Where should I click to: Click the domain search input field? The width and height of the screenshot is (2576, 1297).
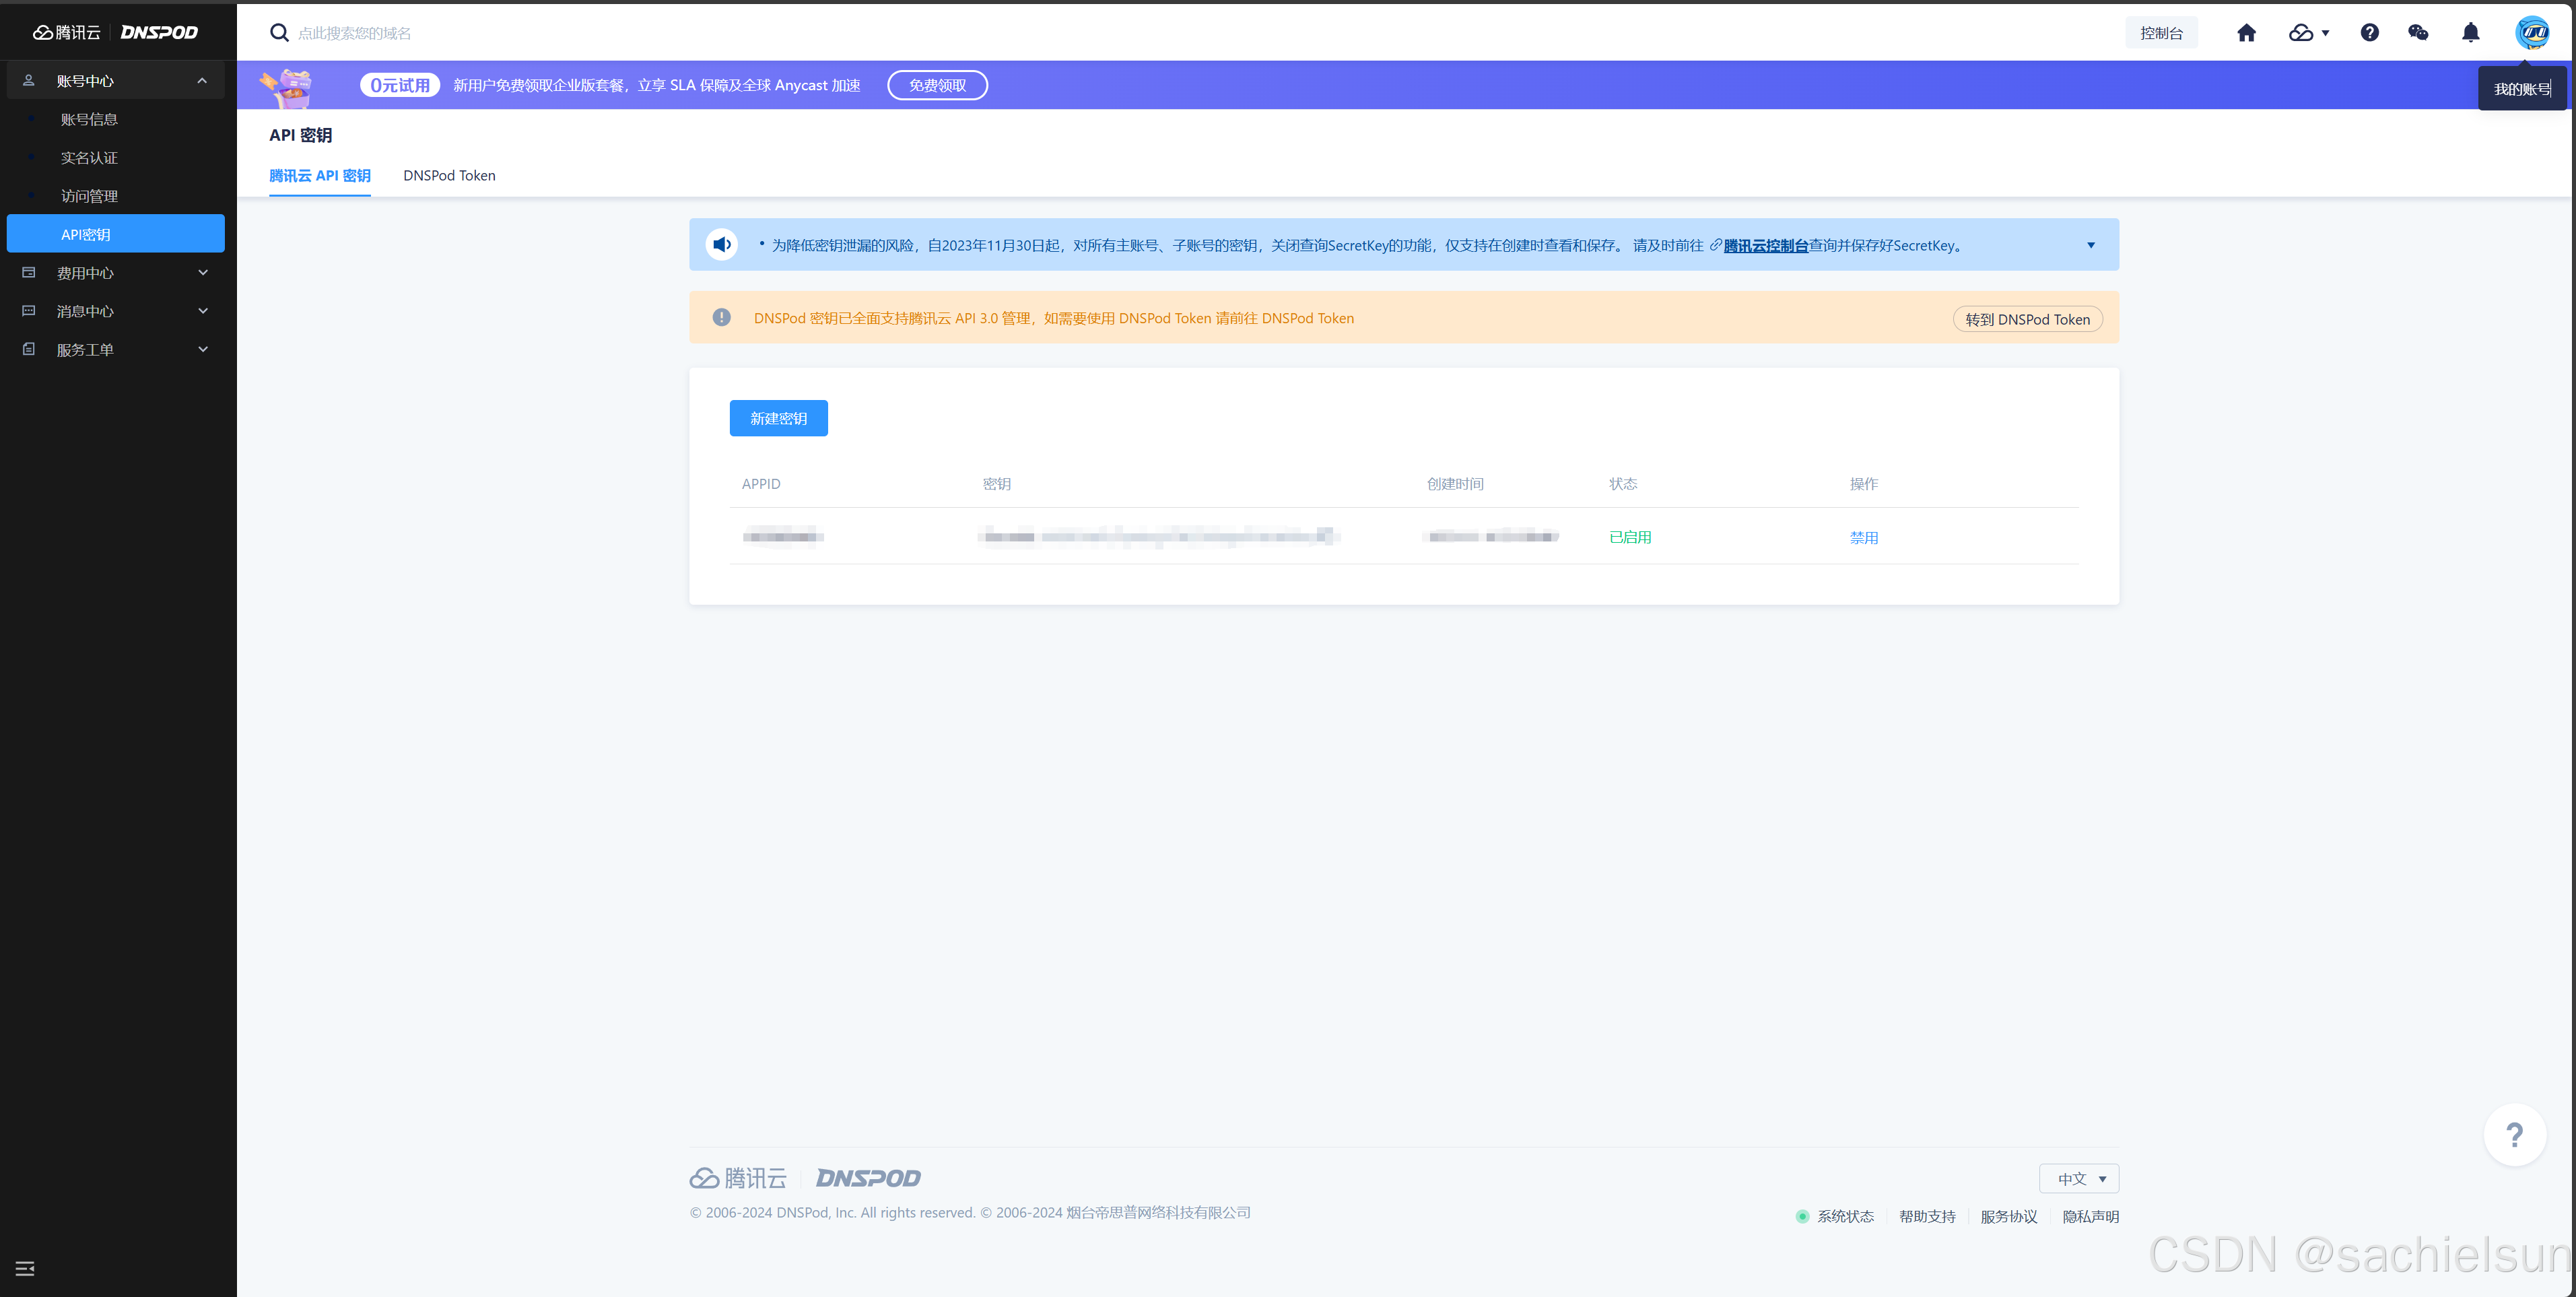tap(354, 33)
